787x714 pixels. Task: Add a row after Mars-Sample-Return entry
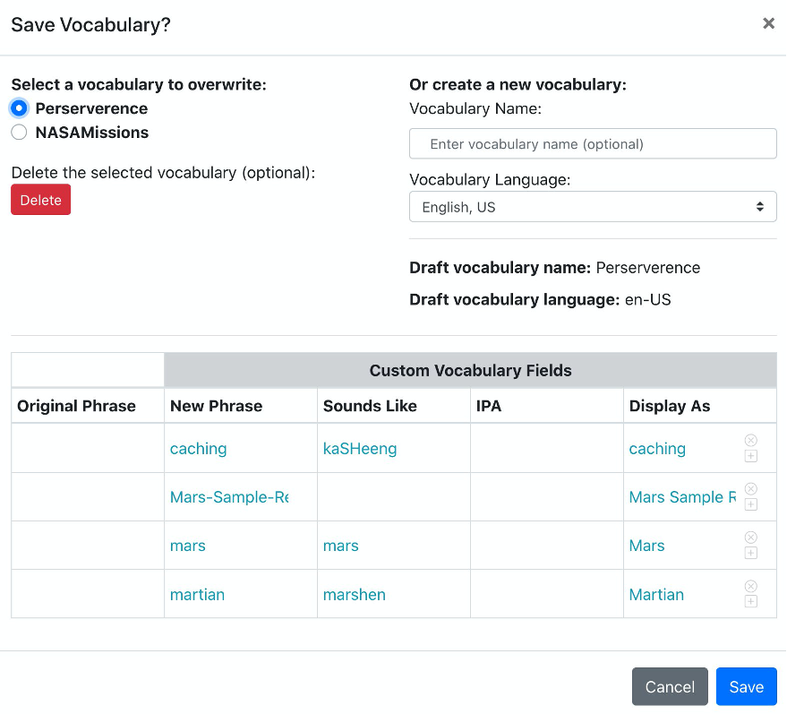click(750, 504)
